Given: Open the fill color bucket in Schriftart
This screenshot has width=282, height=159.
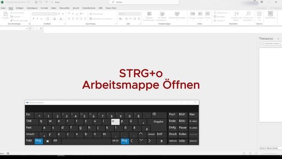Looking at the screenshot, I should pos(55,19).
